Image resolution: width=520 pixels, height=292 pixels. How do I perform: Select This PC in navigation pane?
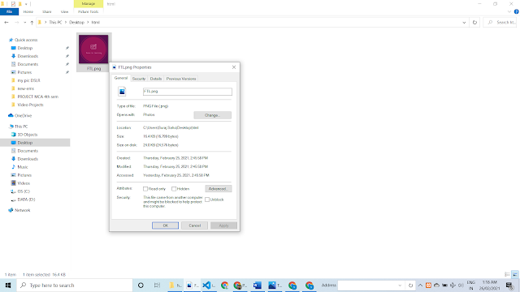[x=21, y=127]
